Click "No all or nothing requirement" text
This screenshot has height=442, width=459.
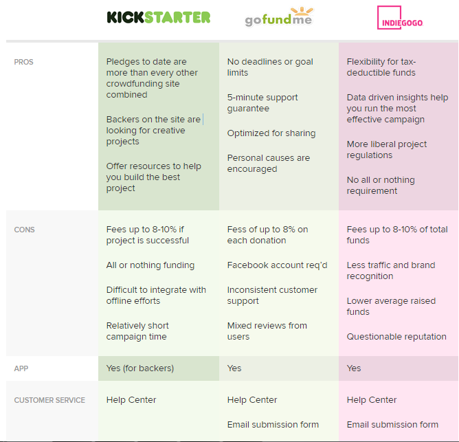point(381,186)
